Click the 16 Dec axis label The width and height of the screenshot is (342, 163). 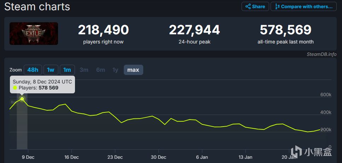[72, 157]
